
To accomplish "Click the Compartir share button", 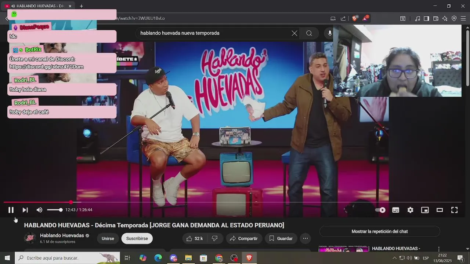I will 244,238.
